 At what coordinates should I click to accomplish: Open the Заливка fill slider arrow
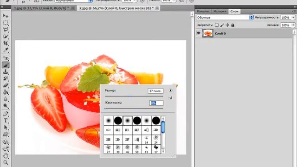click(x=293, y=25)
